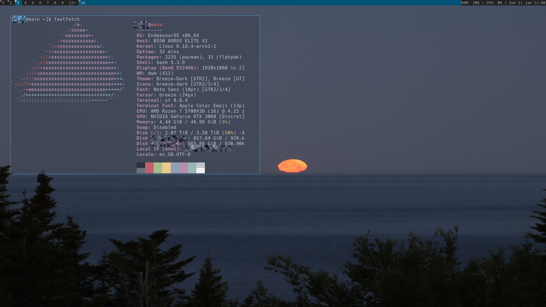Click the typed 'fastfetch' command
The height and width of the screenshot is (307, 546).
click(67, 19)
